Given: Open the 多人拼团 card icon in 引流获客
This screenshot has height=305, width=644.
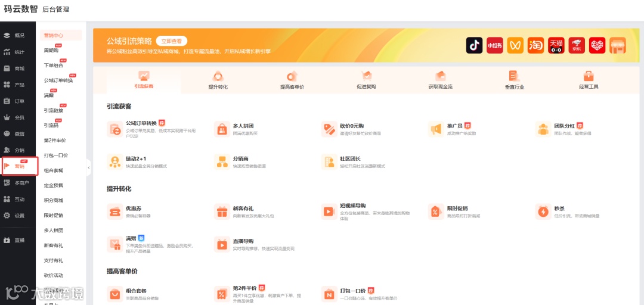Looking at the screenshot, I should click(222, 129).
